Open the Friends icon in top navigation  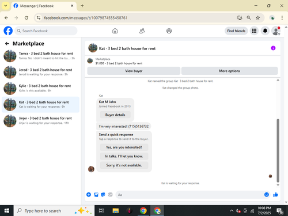[x=142, y=31]
